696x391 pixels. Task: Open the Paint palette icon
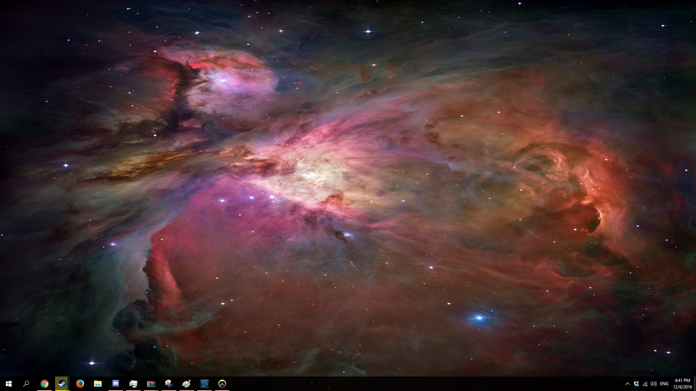186,384
